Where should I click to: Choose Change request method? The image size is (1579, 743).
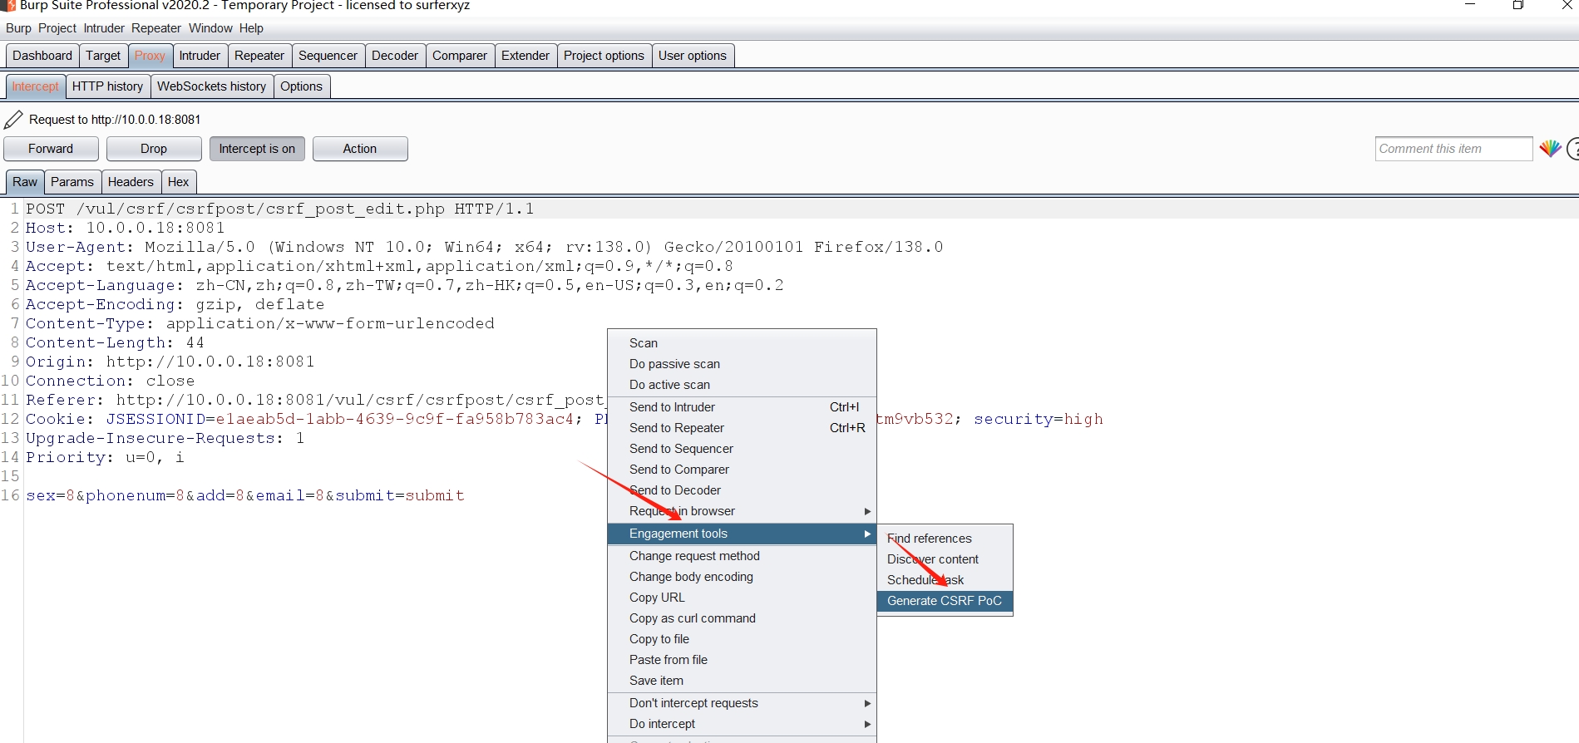(742, 556)
